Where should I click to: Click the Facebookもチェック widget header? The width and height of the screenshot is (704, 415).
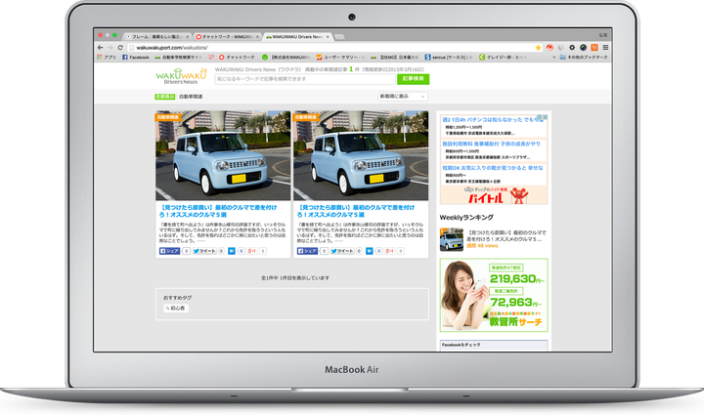coord(494,345)
